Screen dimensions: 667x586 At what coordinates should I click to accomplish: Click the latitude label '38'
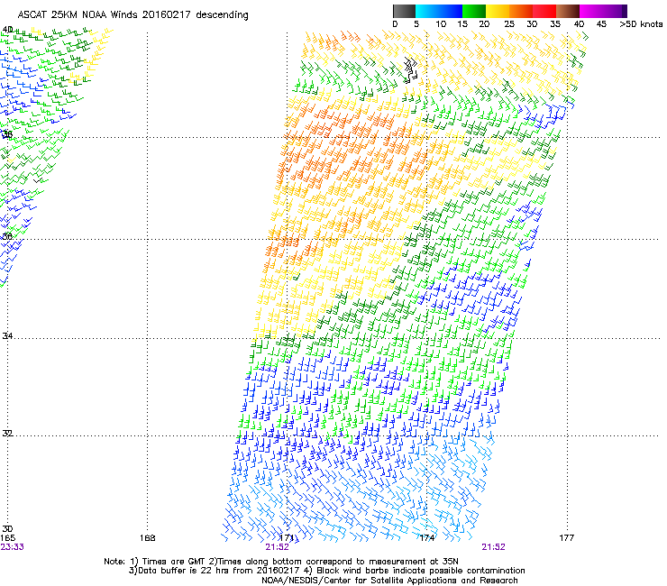(7, 135)
